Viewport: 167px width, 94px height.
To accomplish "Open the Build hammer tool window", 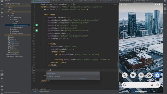I will point(2,71).
